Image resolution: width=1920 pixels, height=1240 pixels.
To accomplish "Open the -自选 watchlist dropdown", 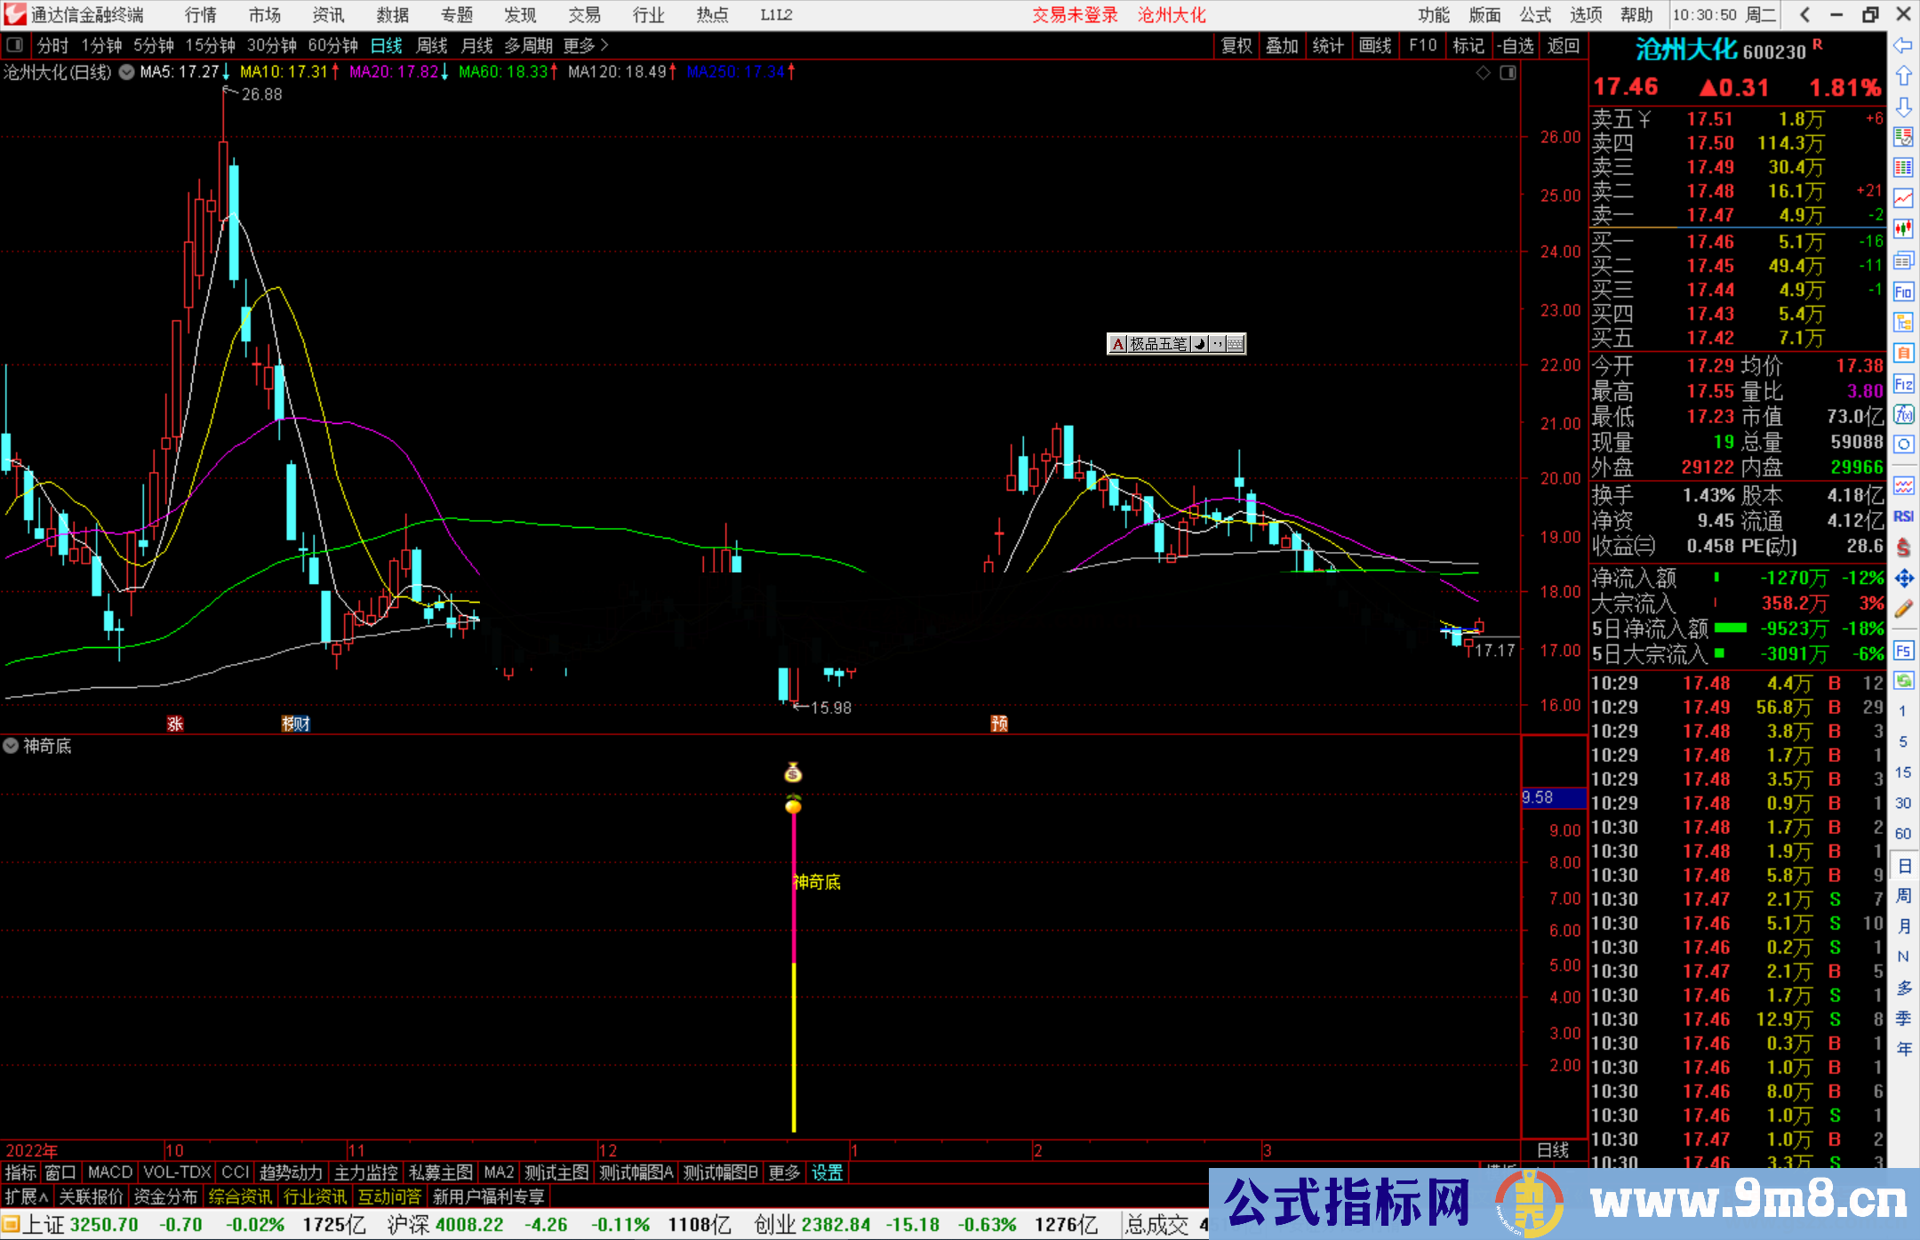I will [x=1516, y=45].
